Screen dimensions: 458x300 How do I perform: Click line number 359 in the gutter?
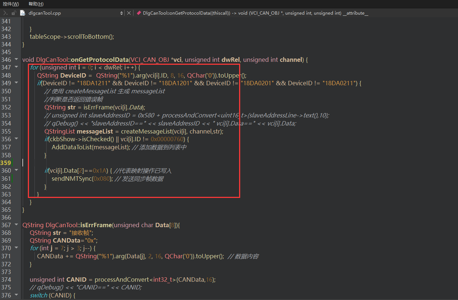pyautogui.click(x=6, y=162)
